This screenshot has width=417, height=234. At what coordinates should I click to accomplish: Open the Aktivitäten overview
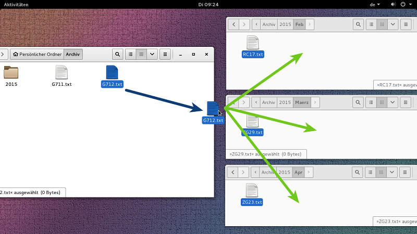pos(15,4)
